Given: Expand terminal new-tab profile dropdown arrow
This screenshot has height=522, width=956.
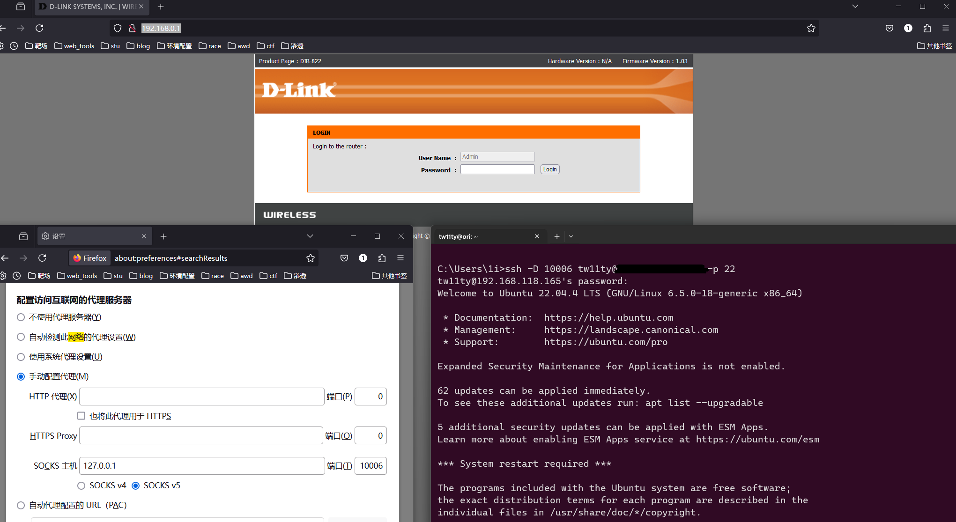Looking at the screenshot, I should pos(571,236).
